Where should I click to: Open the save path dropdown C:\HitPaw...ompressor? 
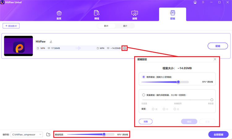[27, 134]
